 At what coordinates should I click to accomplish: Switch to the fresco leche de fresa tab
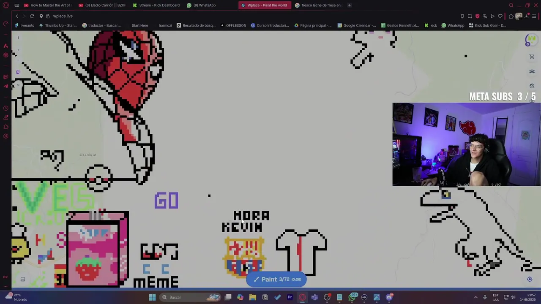pos(319,5)
